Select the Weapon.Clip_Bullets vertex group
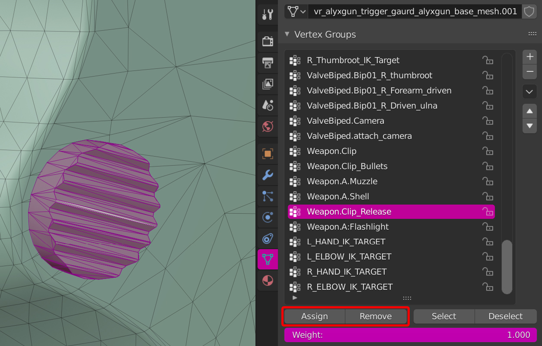Viewport: 542px width, 346px height. (392, 166)
